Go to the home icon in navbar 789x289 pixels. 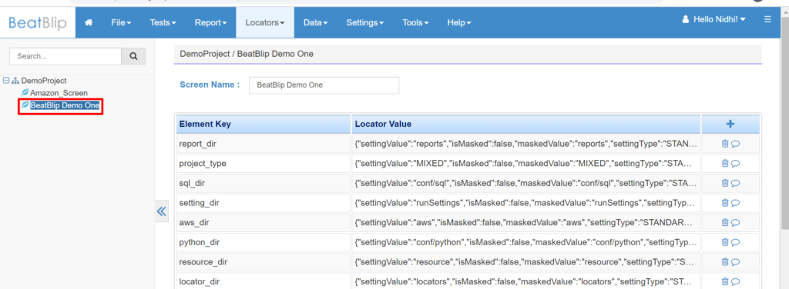tap(89, 22)
